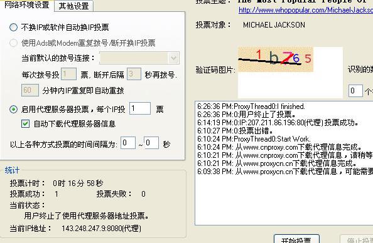Open the whopopular.com Michael-Jackson link
The height and width of the screenshot is (243, 373).
click(x=306, y=10)
